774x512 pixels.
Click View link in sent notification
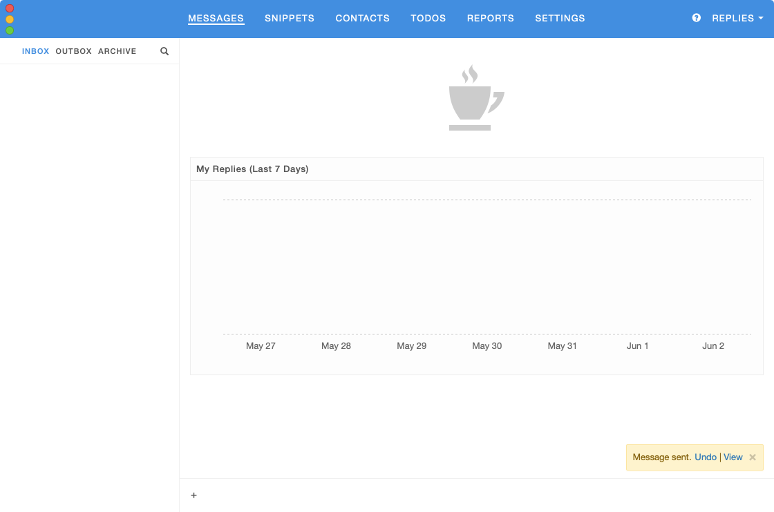[733, 457]
